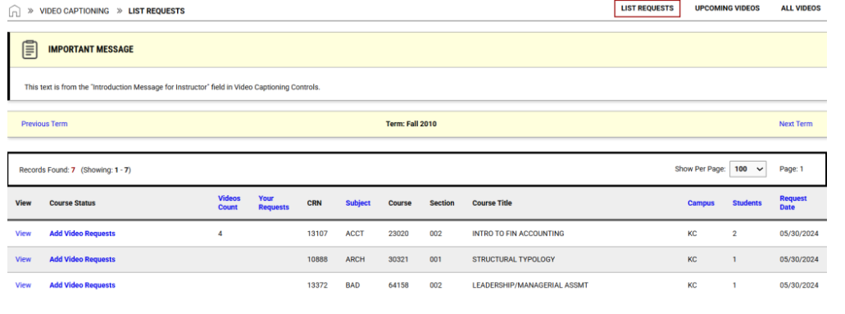Sort by Videos Count column
The image size is (845, 314).
point(229,203)
